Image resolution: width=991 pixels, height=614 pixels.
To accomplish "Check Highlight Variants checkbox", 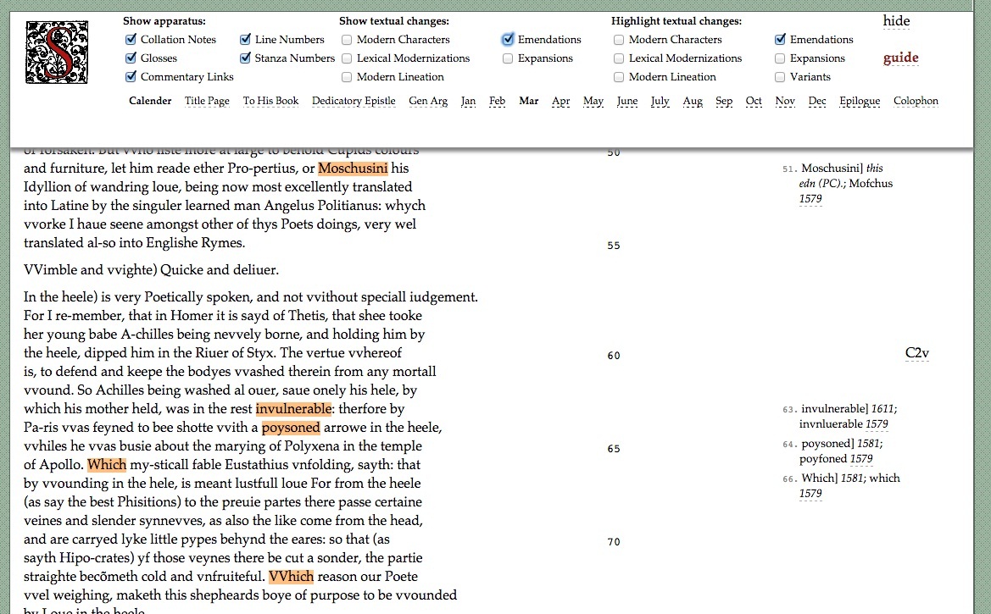I will point(780,77).
